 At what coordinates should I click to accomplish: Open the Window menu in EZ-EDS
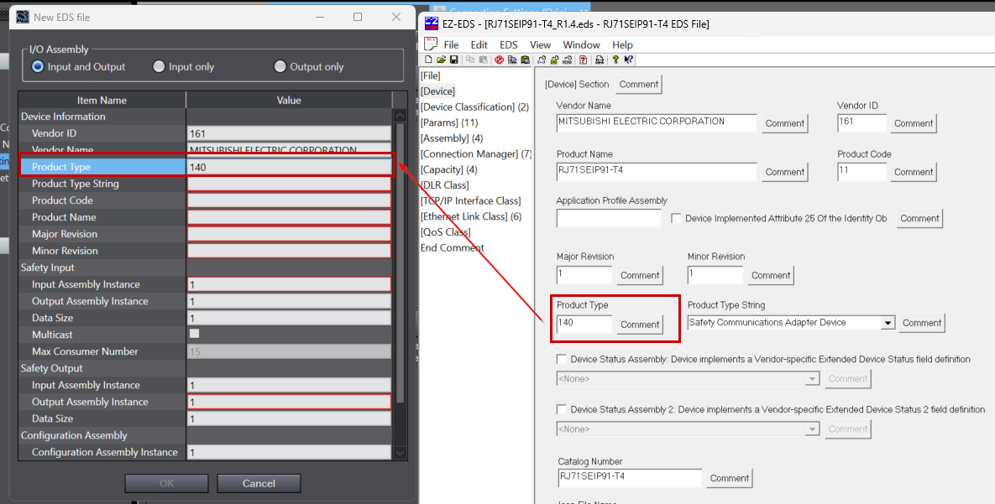coord(581,44)
